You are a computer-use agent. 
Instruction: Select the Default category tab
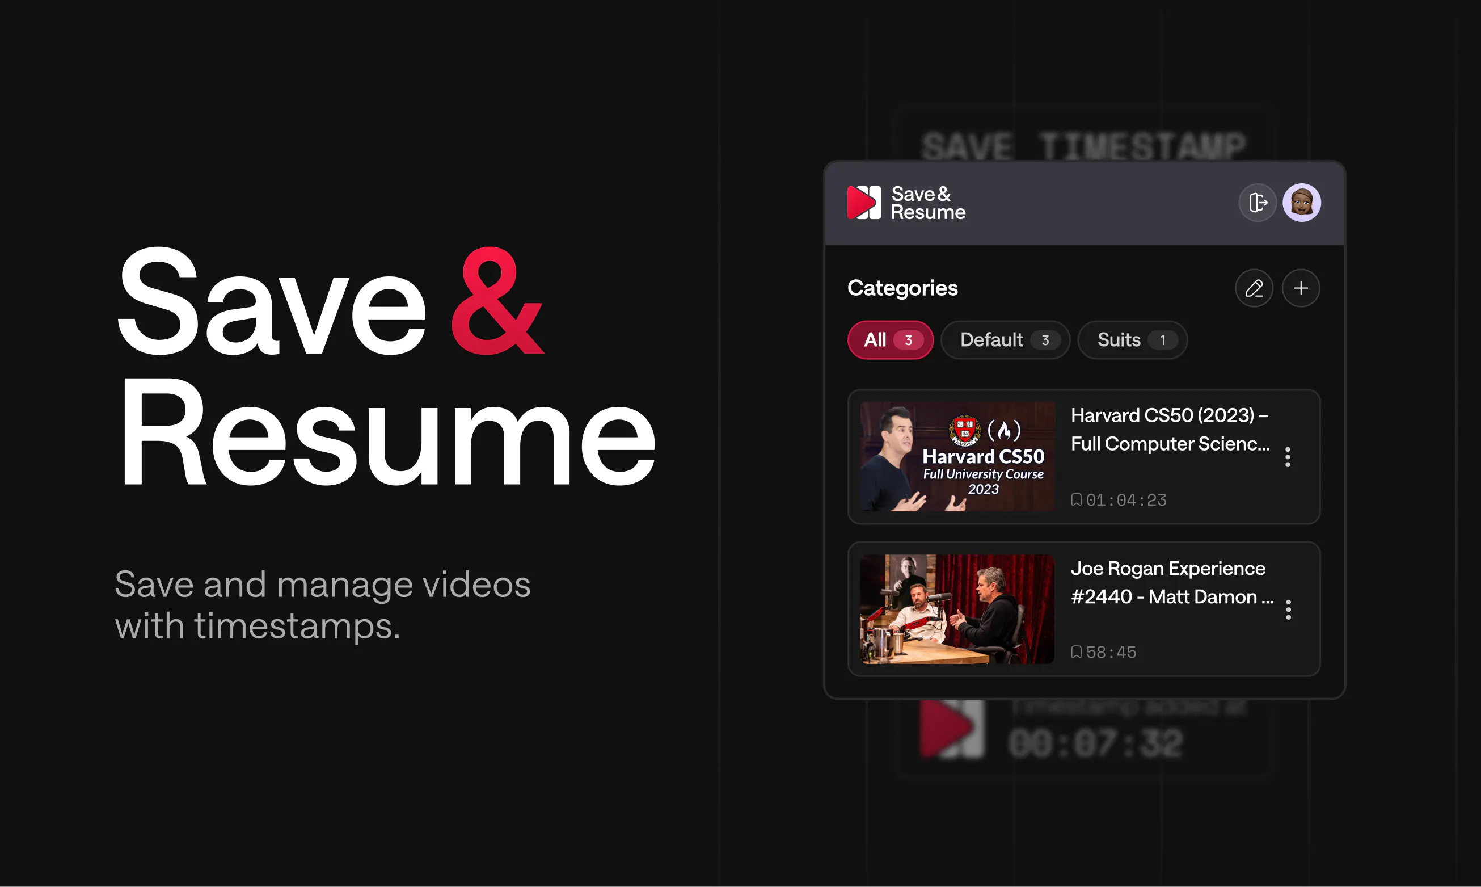pyautogui.click(x=1005, y=339)
